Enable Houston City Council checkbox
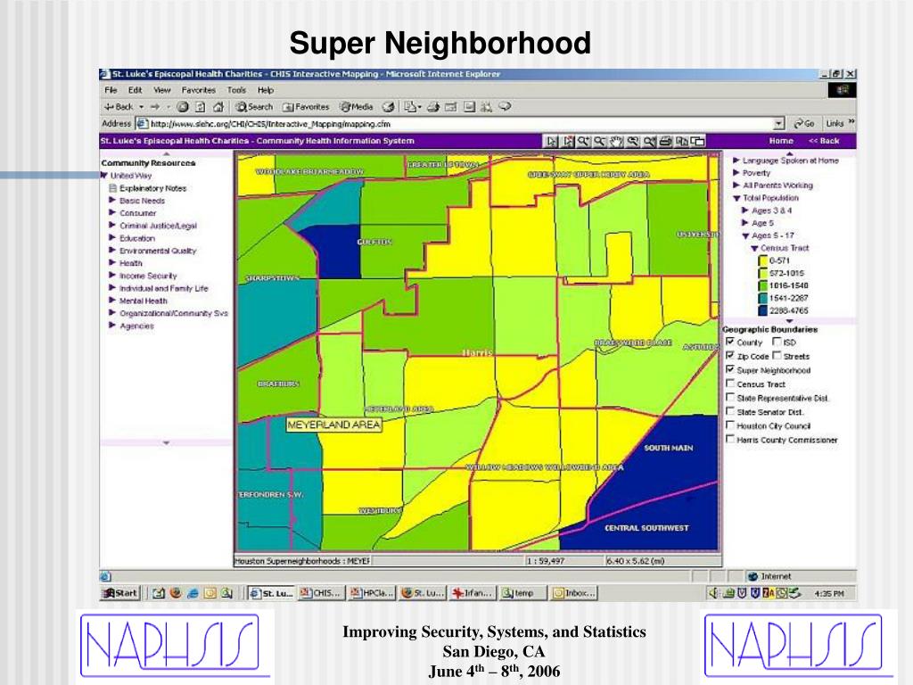This screenshot has width=913, height=685. coord(729,425)
